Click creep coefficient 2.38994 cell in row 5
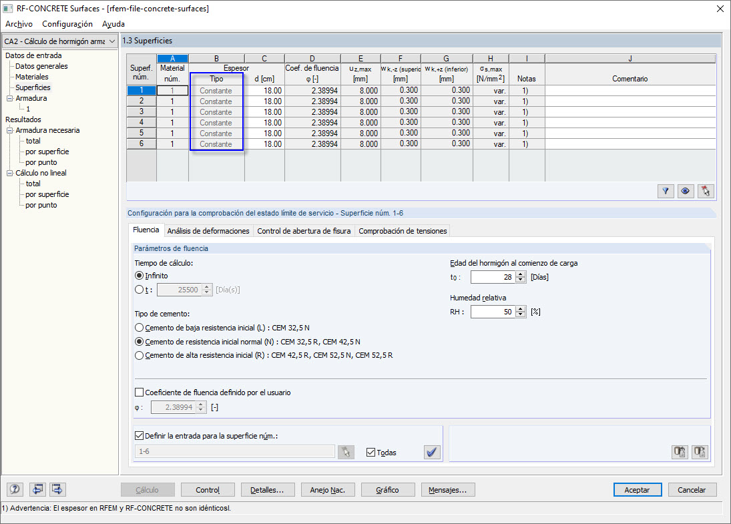The image size is (731, 524). 312,134
